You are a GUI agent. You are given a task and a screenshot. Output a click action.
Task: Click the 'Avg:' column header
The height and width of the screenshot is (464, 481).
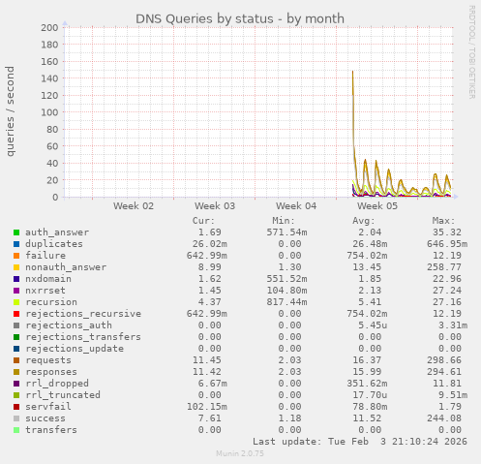364,221
